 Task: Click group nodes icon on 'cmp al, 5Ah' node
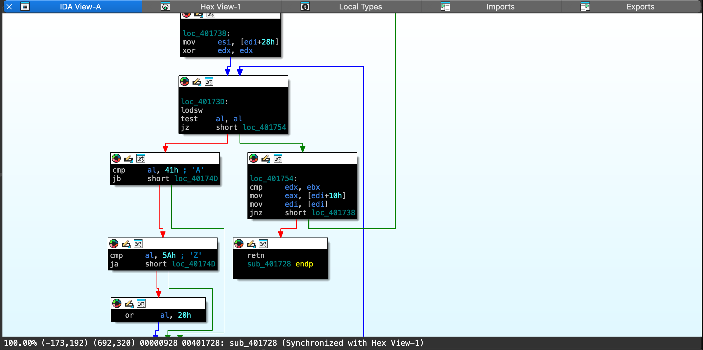coord(138,244)
